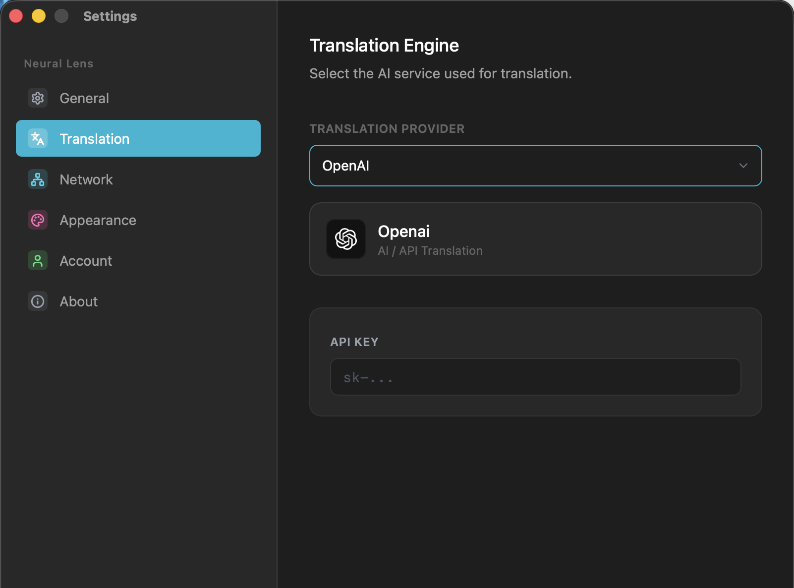Select the Translation label in sidebar
Viewport: 794px width, 588px height.
[x=95, y=139]
